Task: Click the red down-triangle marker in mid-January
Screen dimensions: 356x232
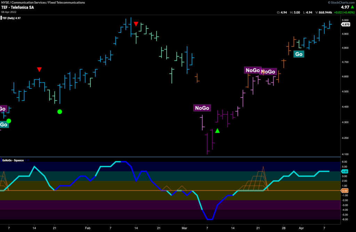Action: pos(39,69)
